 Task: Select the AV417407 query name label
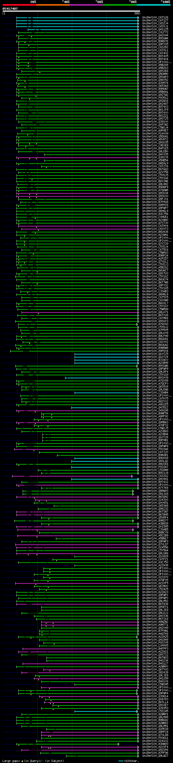tap(10, 9)
